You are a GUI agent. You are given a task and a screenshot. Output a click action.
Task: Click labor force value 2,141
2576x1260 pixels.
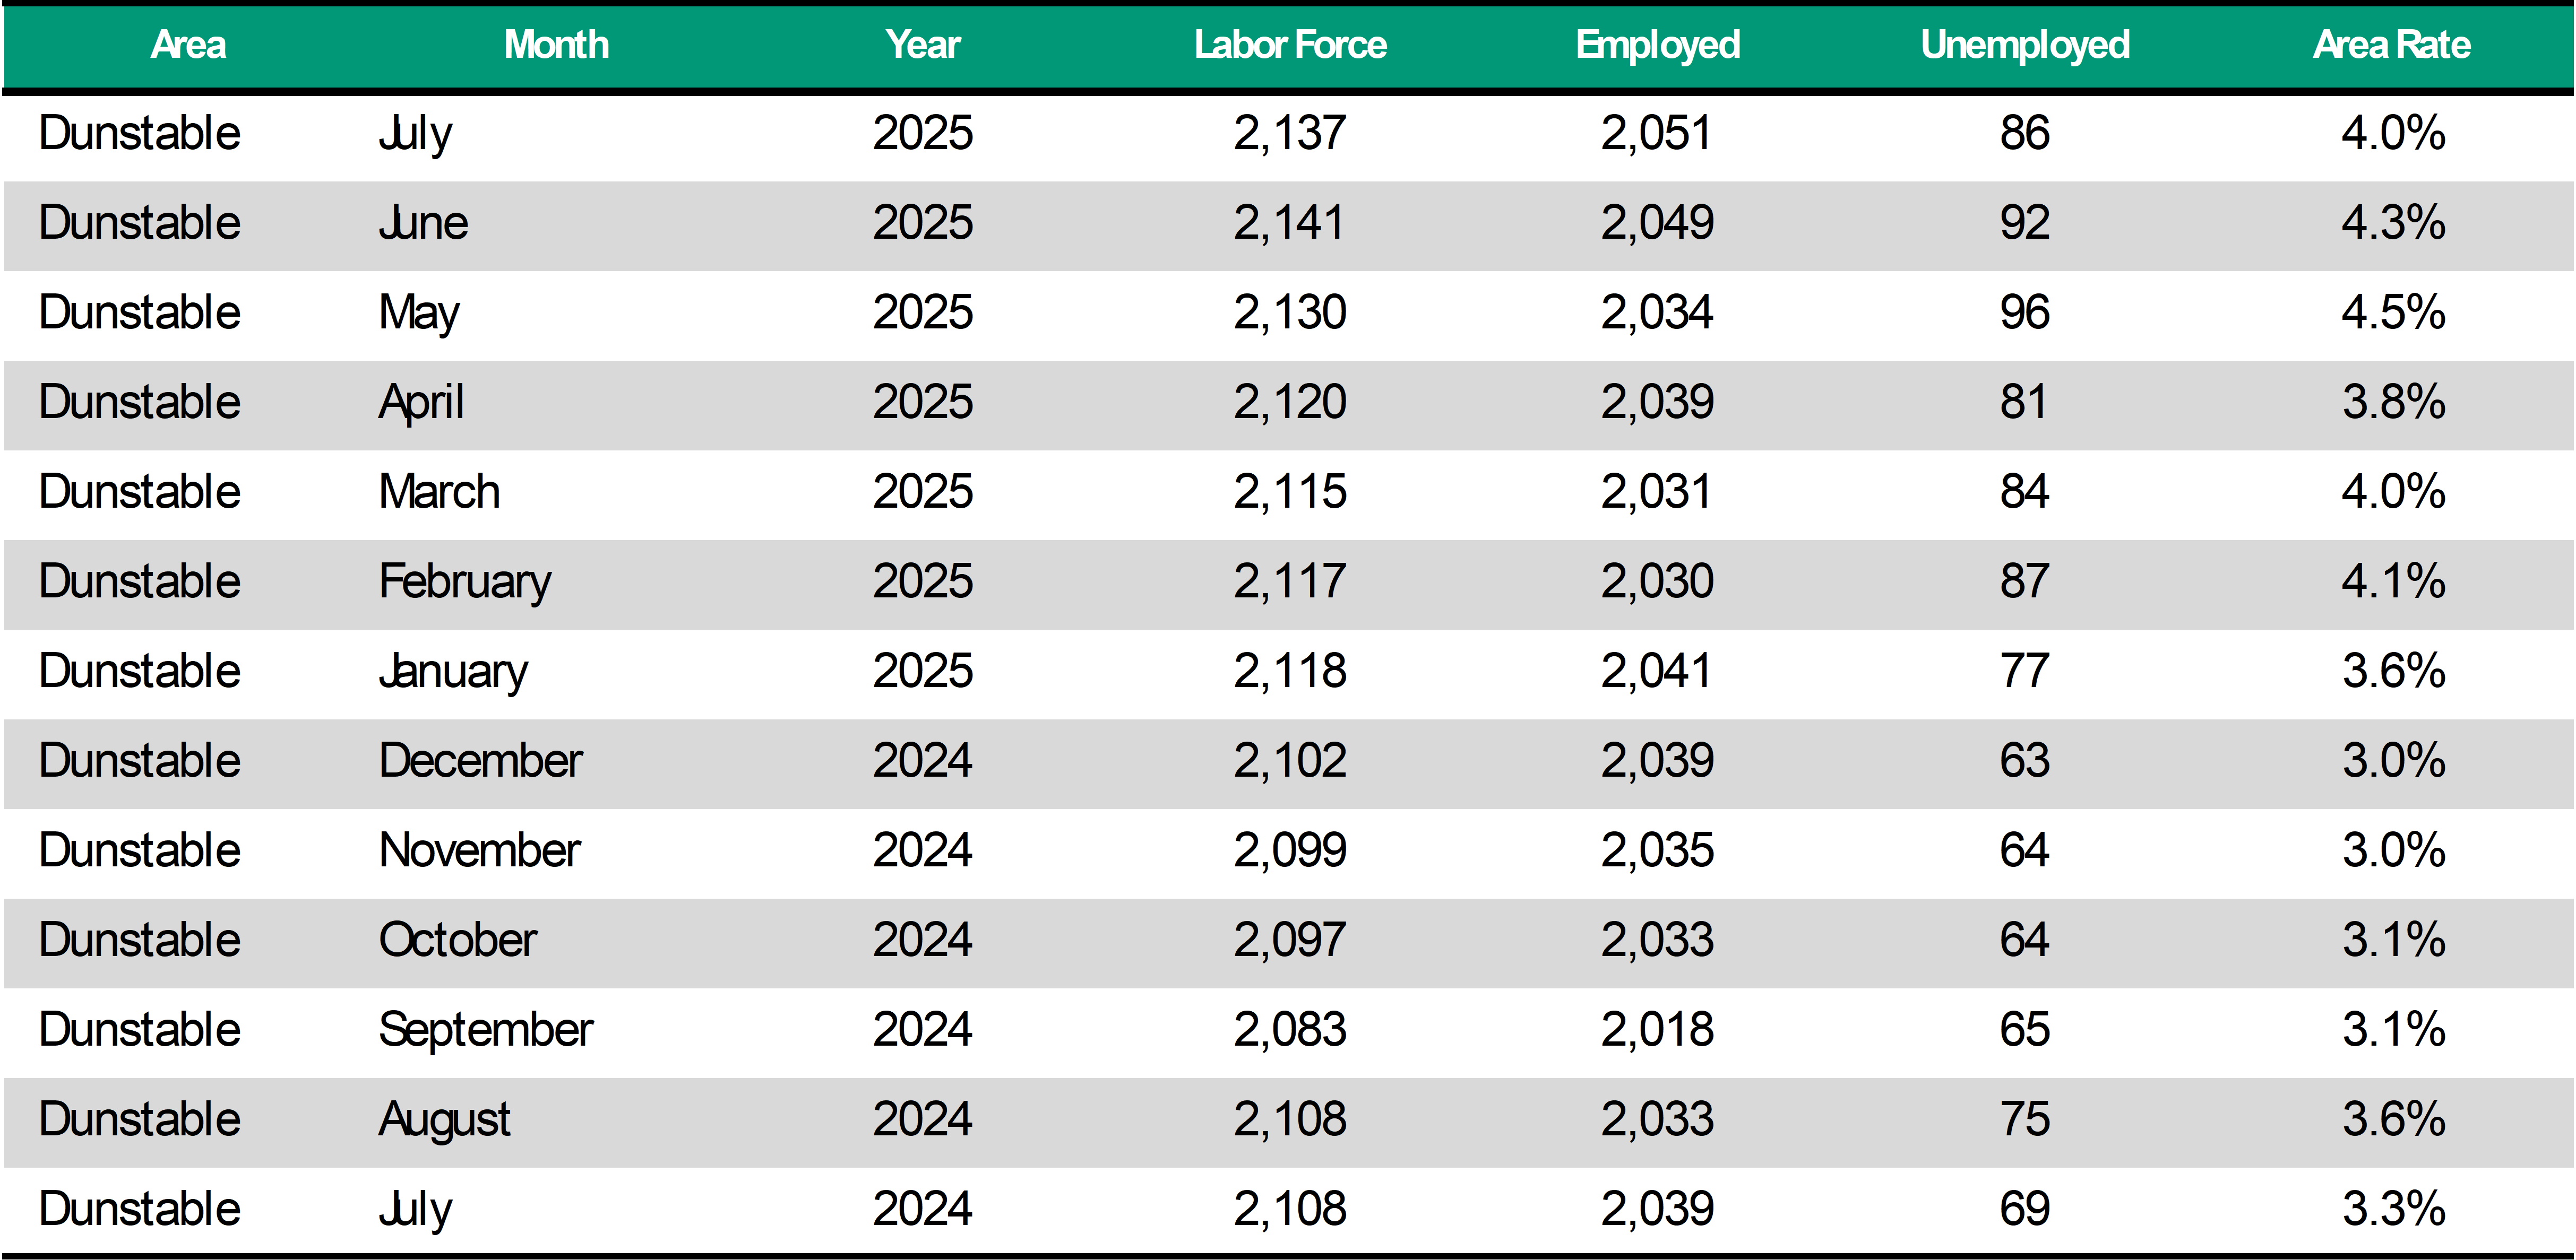click(1289, 223)
